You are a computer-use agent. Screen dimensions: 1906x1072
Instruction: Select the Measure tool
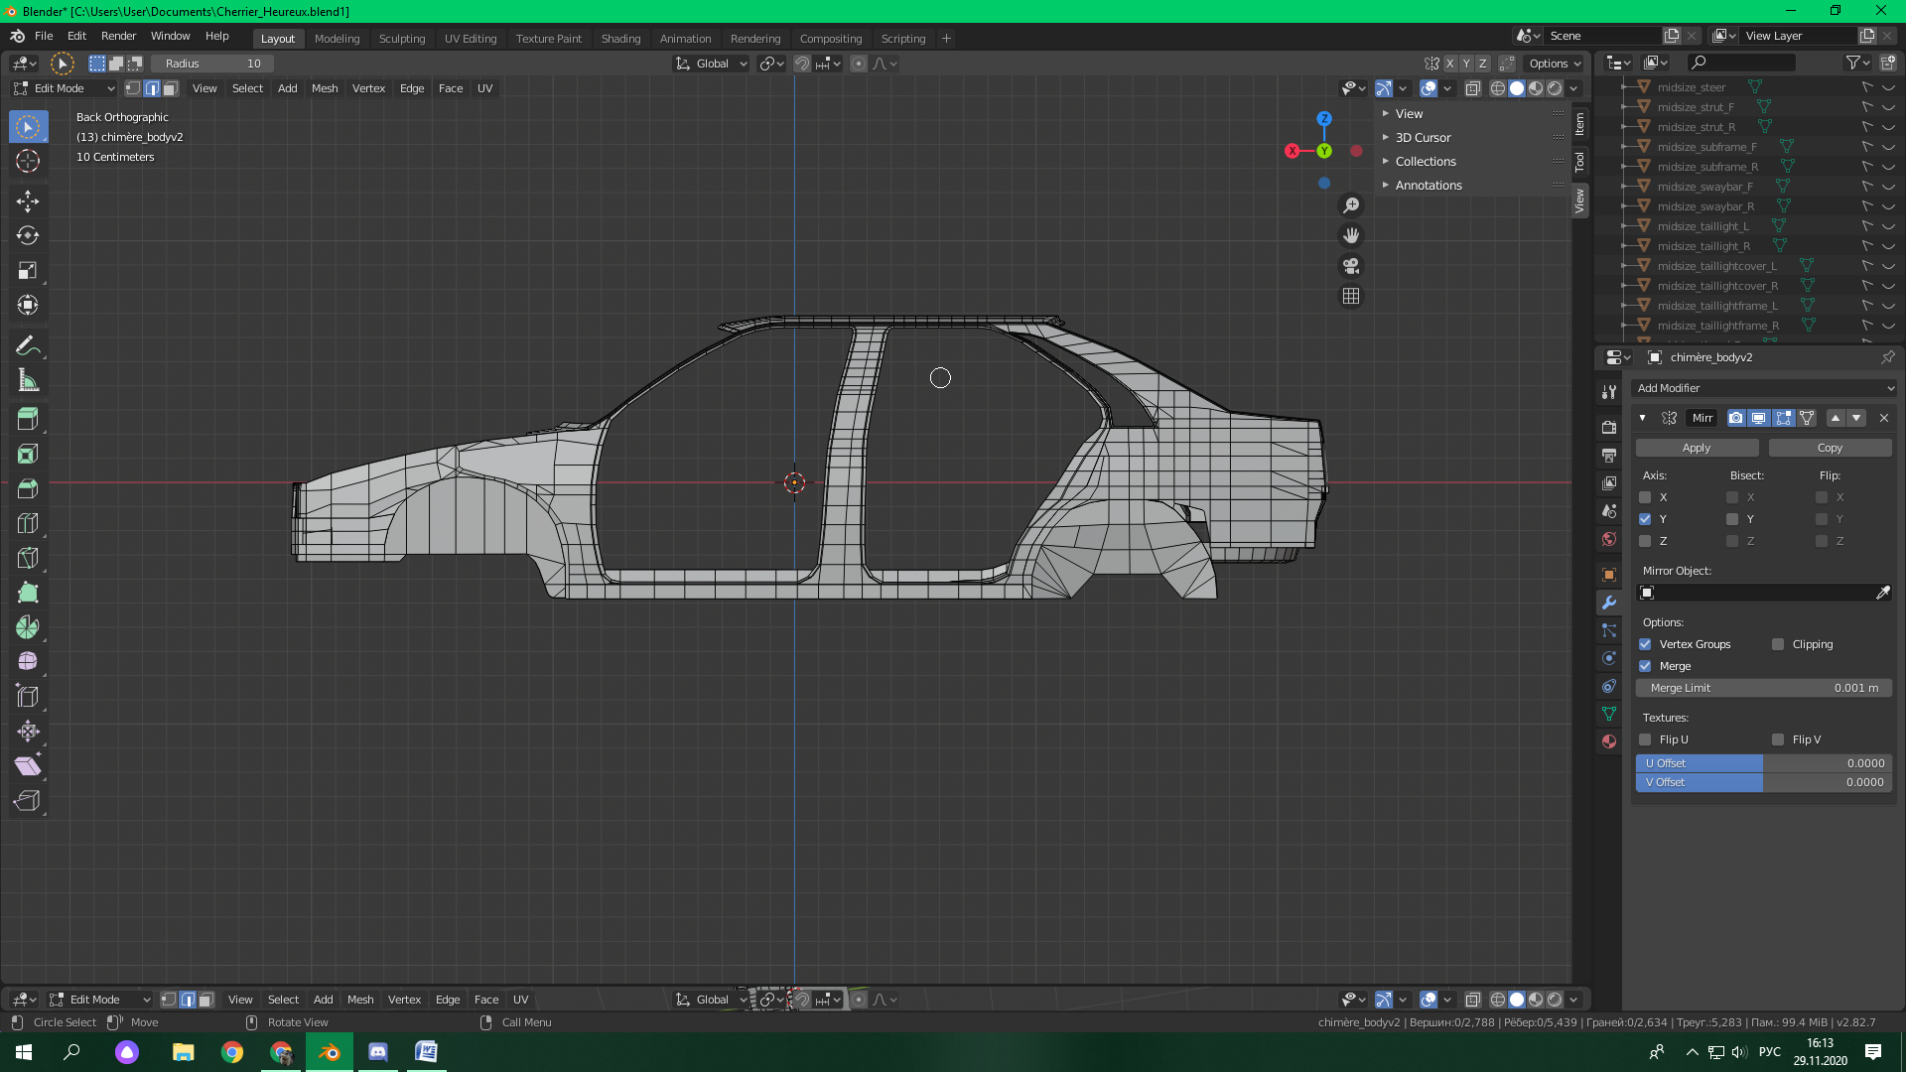[28, 381]
